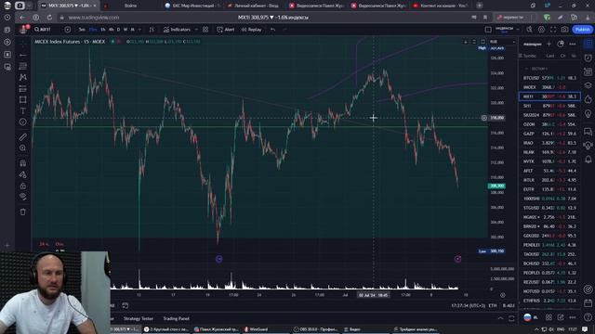Image resolution: width=595 pixels, height=334 pixels.
Task: Open the forecasting and measurement tools
Action: coord(22,89)
